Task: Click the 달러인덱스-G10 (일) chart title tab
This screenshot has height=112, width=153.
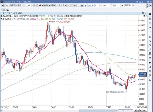Action: 12,13
